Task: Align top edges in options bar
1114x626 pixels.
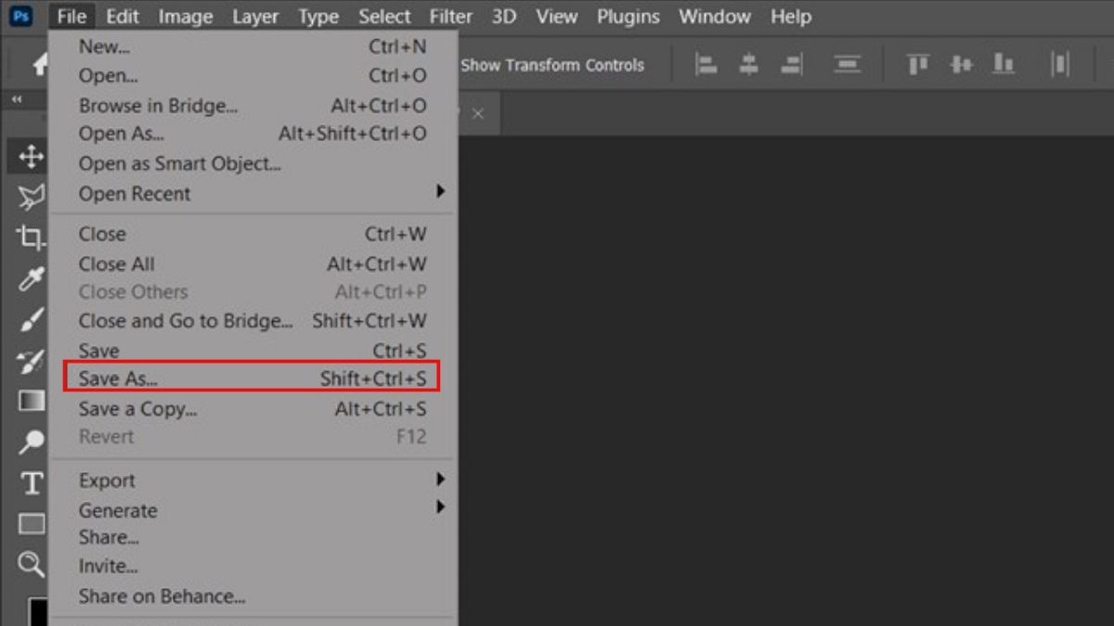Action: [918, 64]
